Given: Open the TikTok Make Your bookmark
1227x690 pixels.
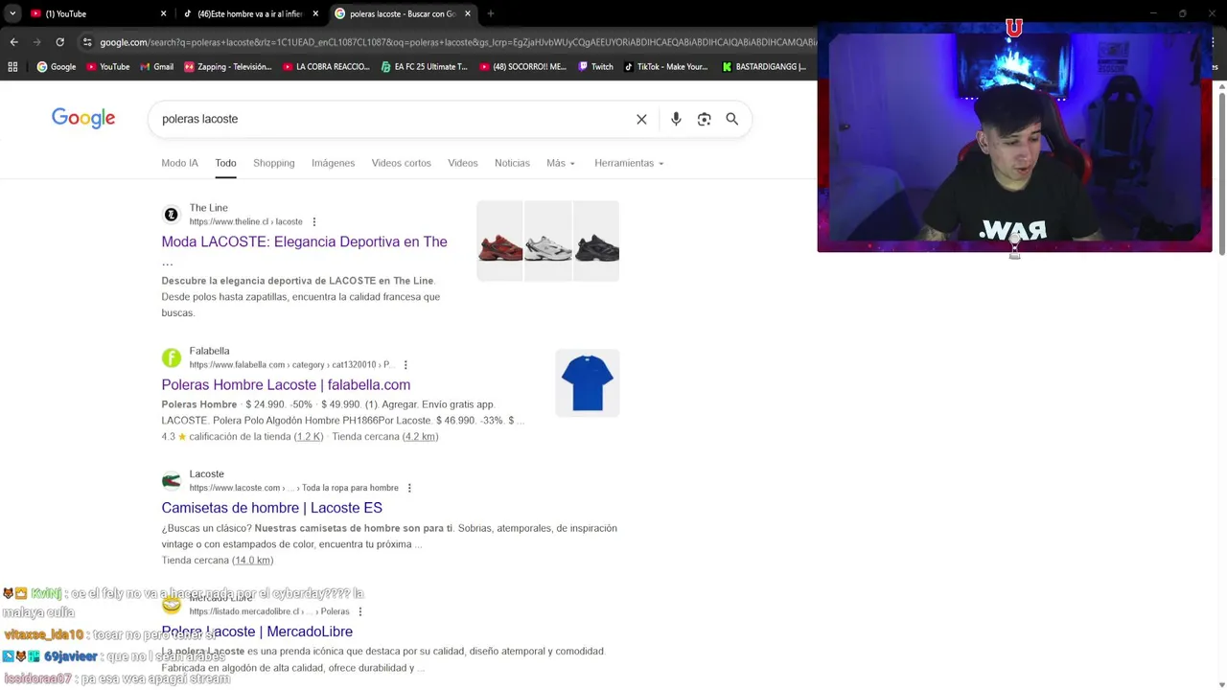Looking at the screenshot, I should pyautogui.click(x=666, y=67).
